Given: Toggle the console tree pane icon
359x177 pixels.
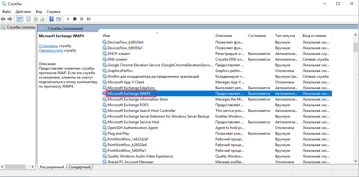Looking at the screenshot, I should pyautogui.click(x=19, y=19).
